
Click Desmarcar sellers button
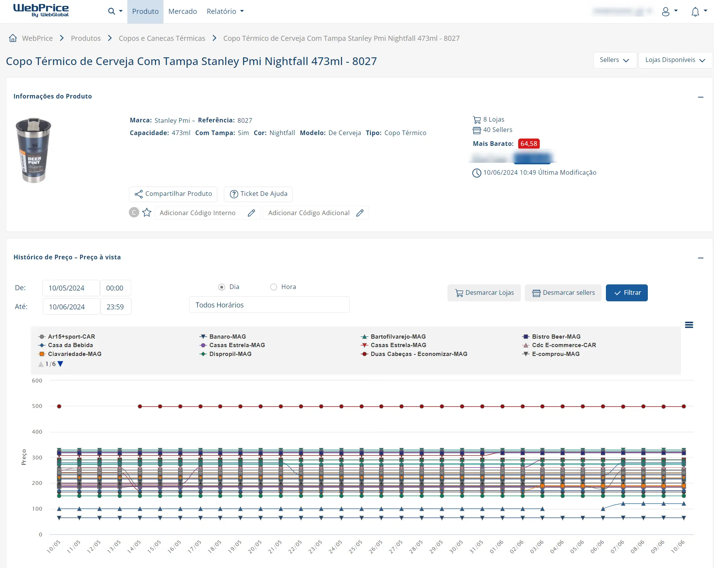tap(563, 293)
